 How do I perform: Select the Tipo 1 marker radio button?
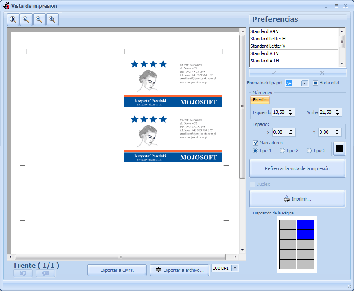click(255, 150)
